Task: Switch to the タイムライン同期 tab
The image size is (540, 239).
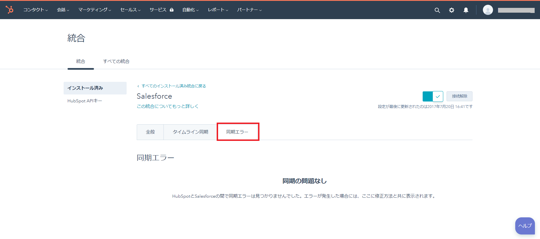Action: [x=190, y=132]
